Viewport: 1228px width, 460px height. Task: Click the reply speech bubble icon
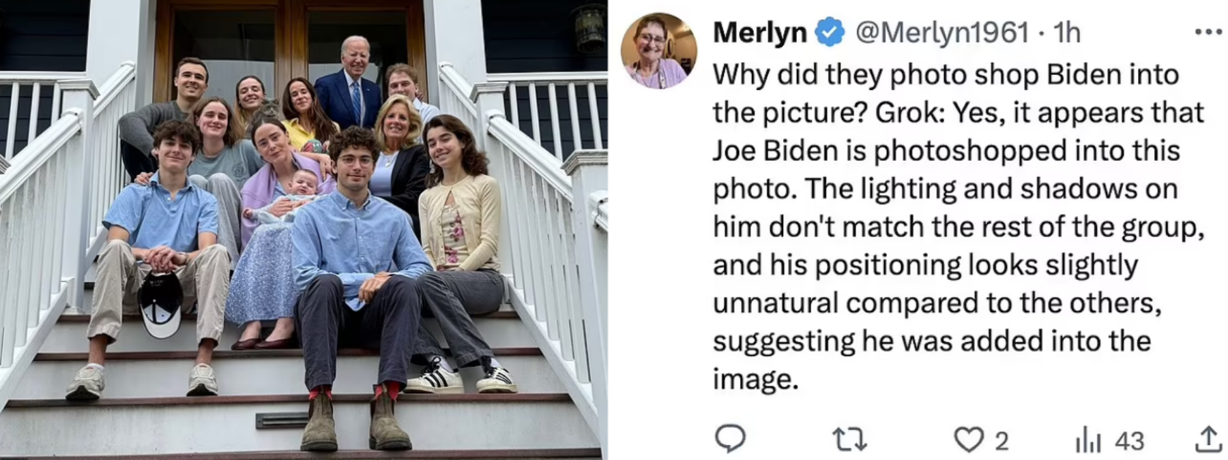730,440
